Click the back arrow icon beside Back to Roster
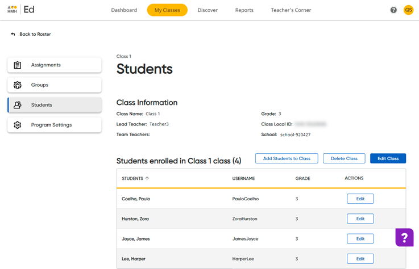This screenshot has height=269, width=419. (13, 34)
